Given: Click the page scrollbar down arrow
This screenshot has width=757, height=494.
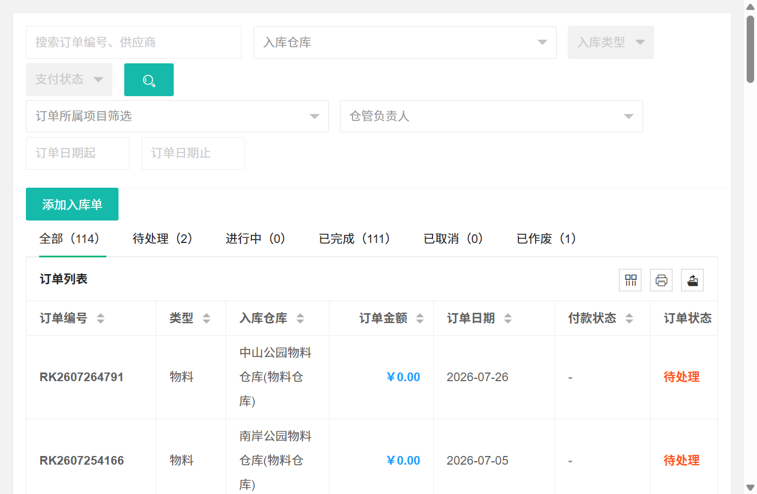Looking at the screenshot, I should click(x=750, y=487).
